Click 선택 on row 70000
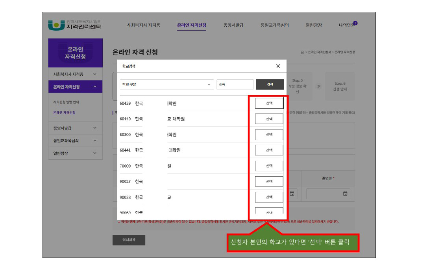Screen dimensions: 442x270 click(x=269, y=166)
